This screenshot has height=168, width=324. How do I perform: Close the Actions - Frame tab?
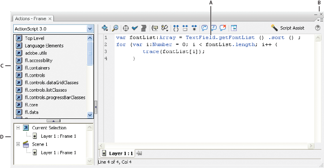point(50,19)
